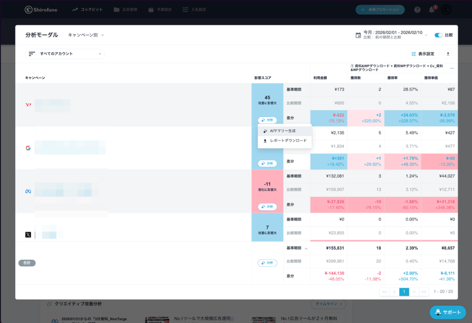Screen dimensions: 472x323
Task: Open the user account avatar icon
Action: click(446, 10)
